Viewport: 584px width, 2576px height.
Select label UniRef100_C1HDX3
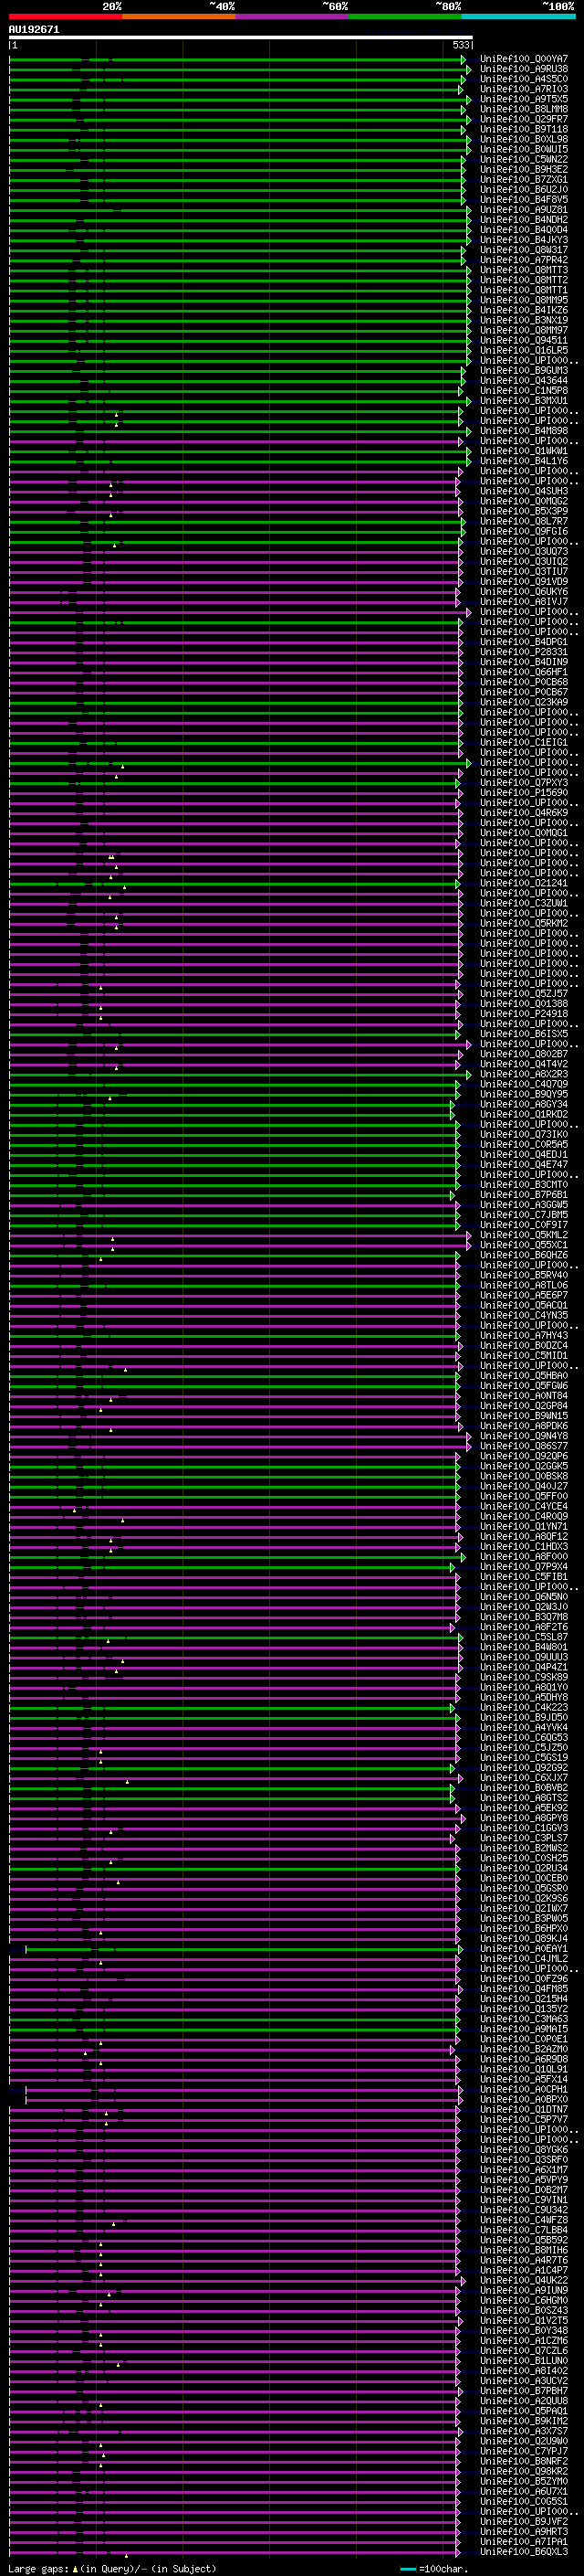pos(524,1547)
